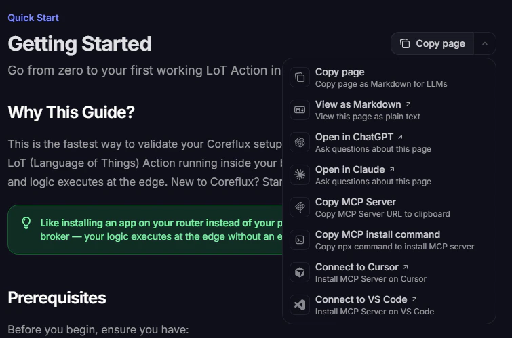This screenshot has width=512, height=338.
Task: Click the ChatGPT logo icon
Action: (300, 142)
